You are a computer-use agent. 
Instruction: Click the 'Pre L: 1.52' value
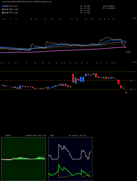click(85, 10)
